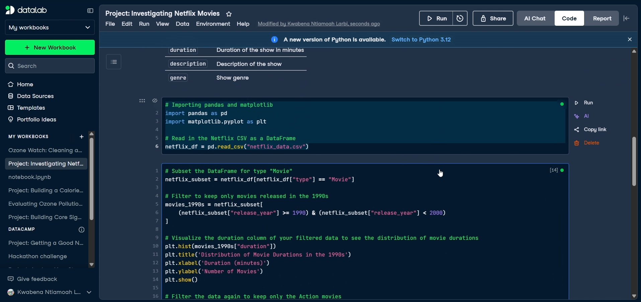Open the Environment menu
Viewport: 641px width, 302px height.
coord(213,24)
